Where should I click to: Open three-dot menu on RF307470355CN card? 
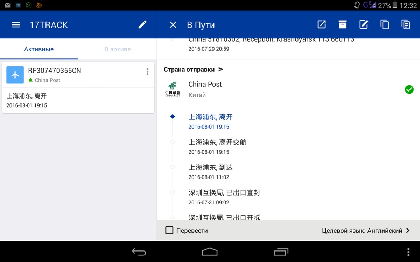[147, 72]
